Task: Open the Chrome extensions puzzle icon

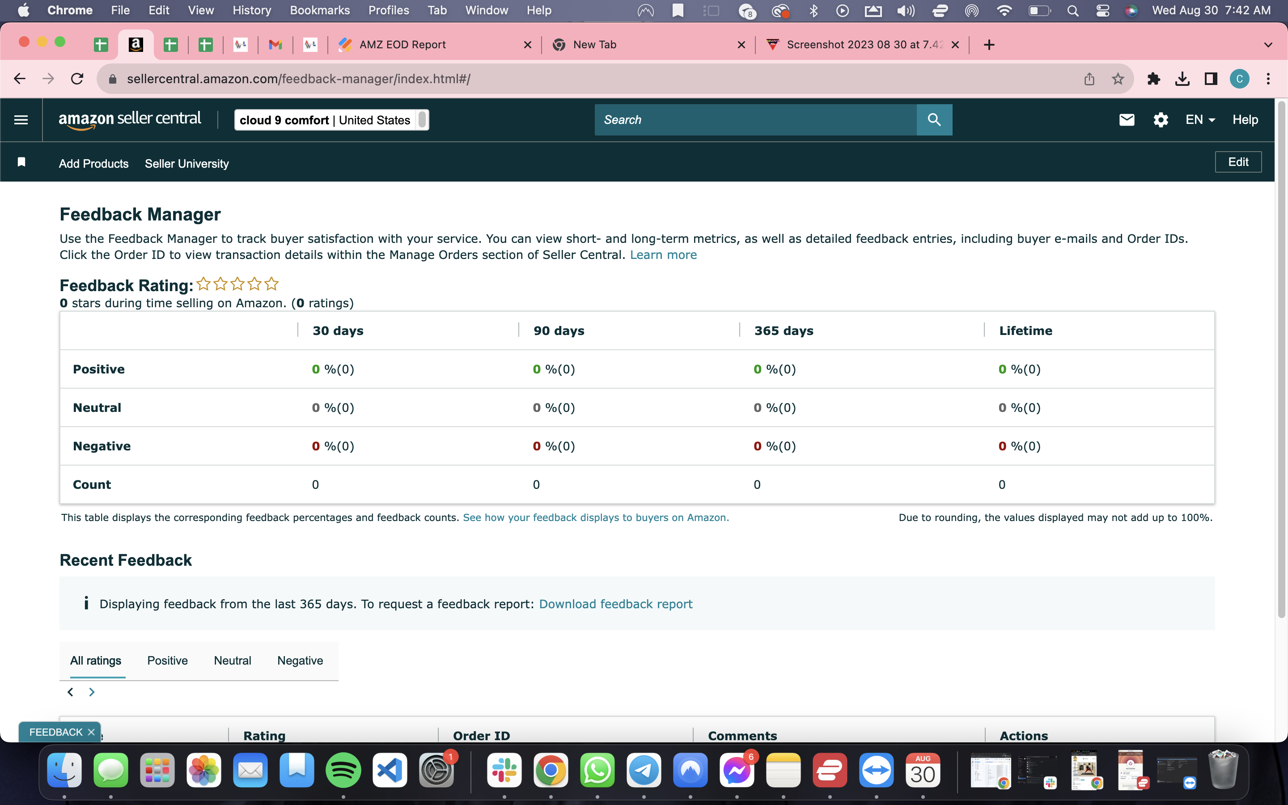Action: tap(1153, 79)
